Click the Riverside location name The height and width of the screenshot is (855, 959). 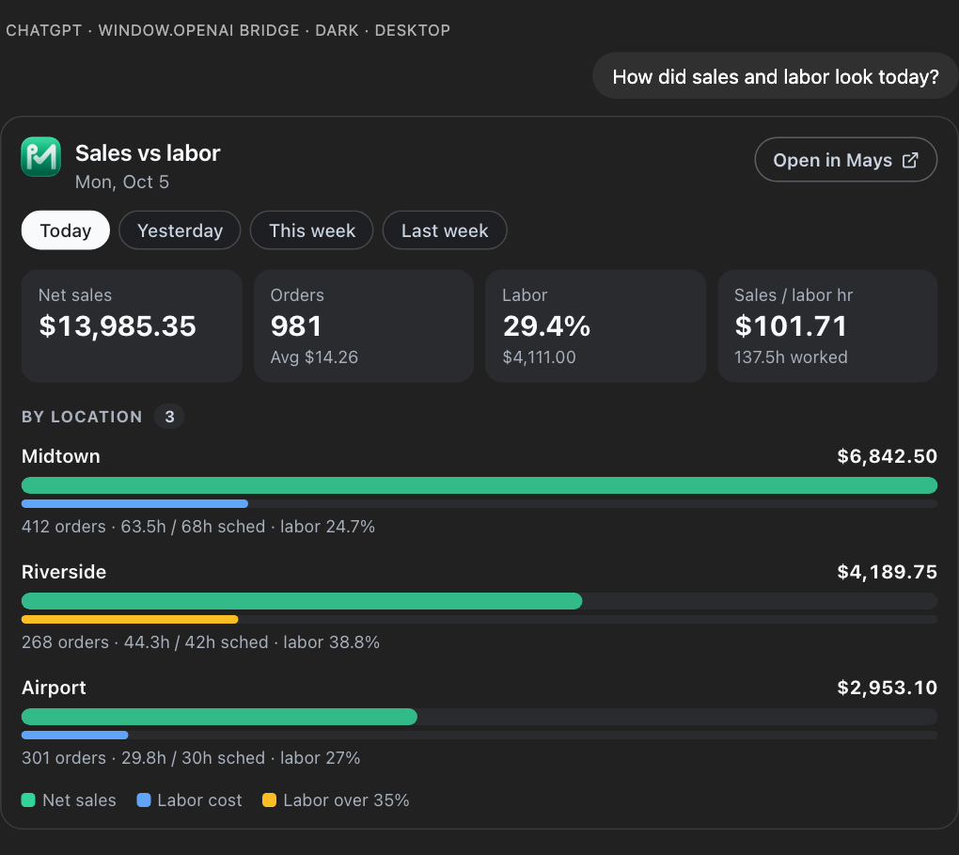click(x=64, y=572)
